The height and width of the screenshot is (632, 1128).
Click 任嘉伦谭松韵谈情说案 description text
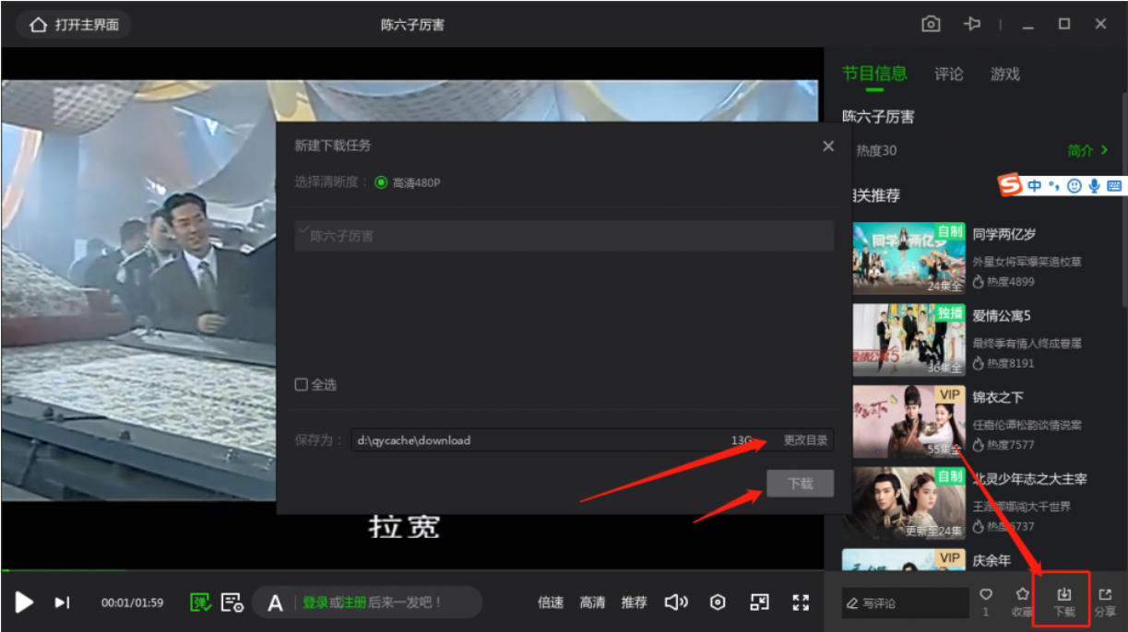coord(1027,426)
